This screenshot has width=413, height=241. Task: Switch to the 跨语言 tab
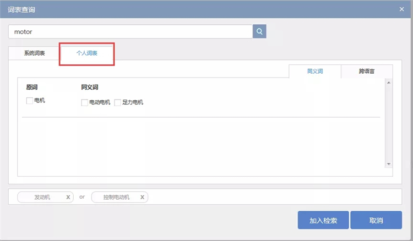click(367, 72)
